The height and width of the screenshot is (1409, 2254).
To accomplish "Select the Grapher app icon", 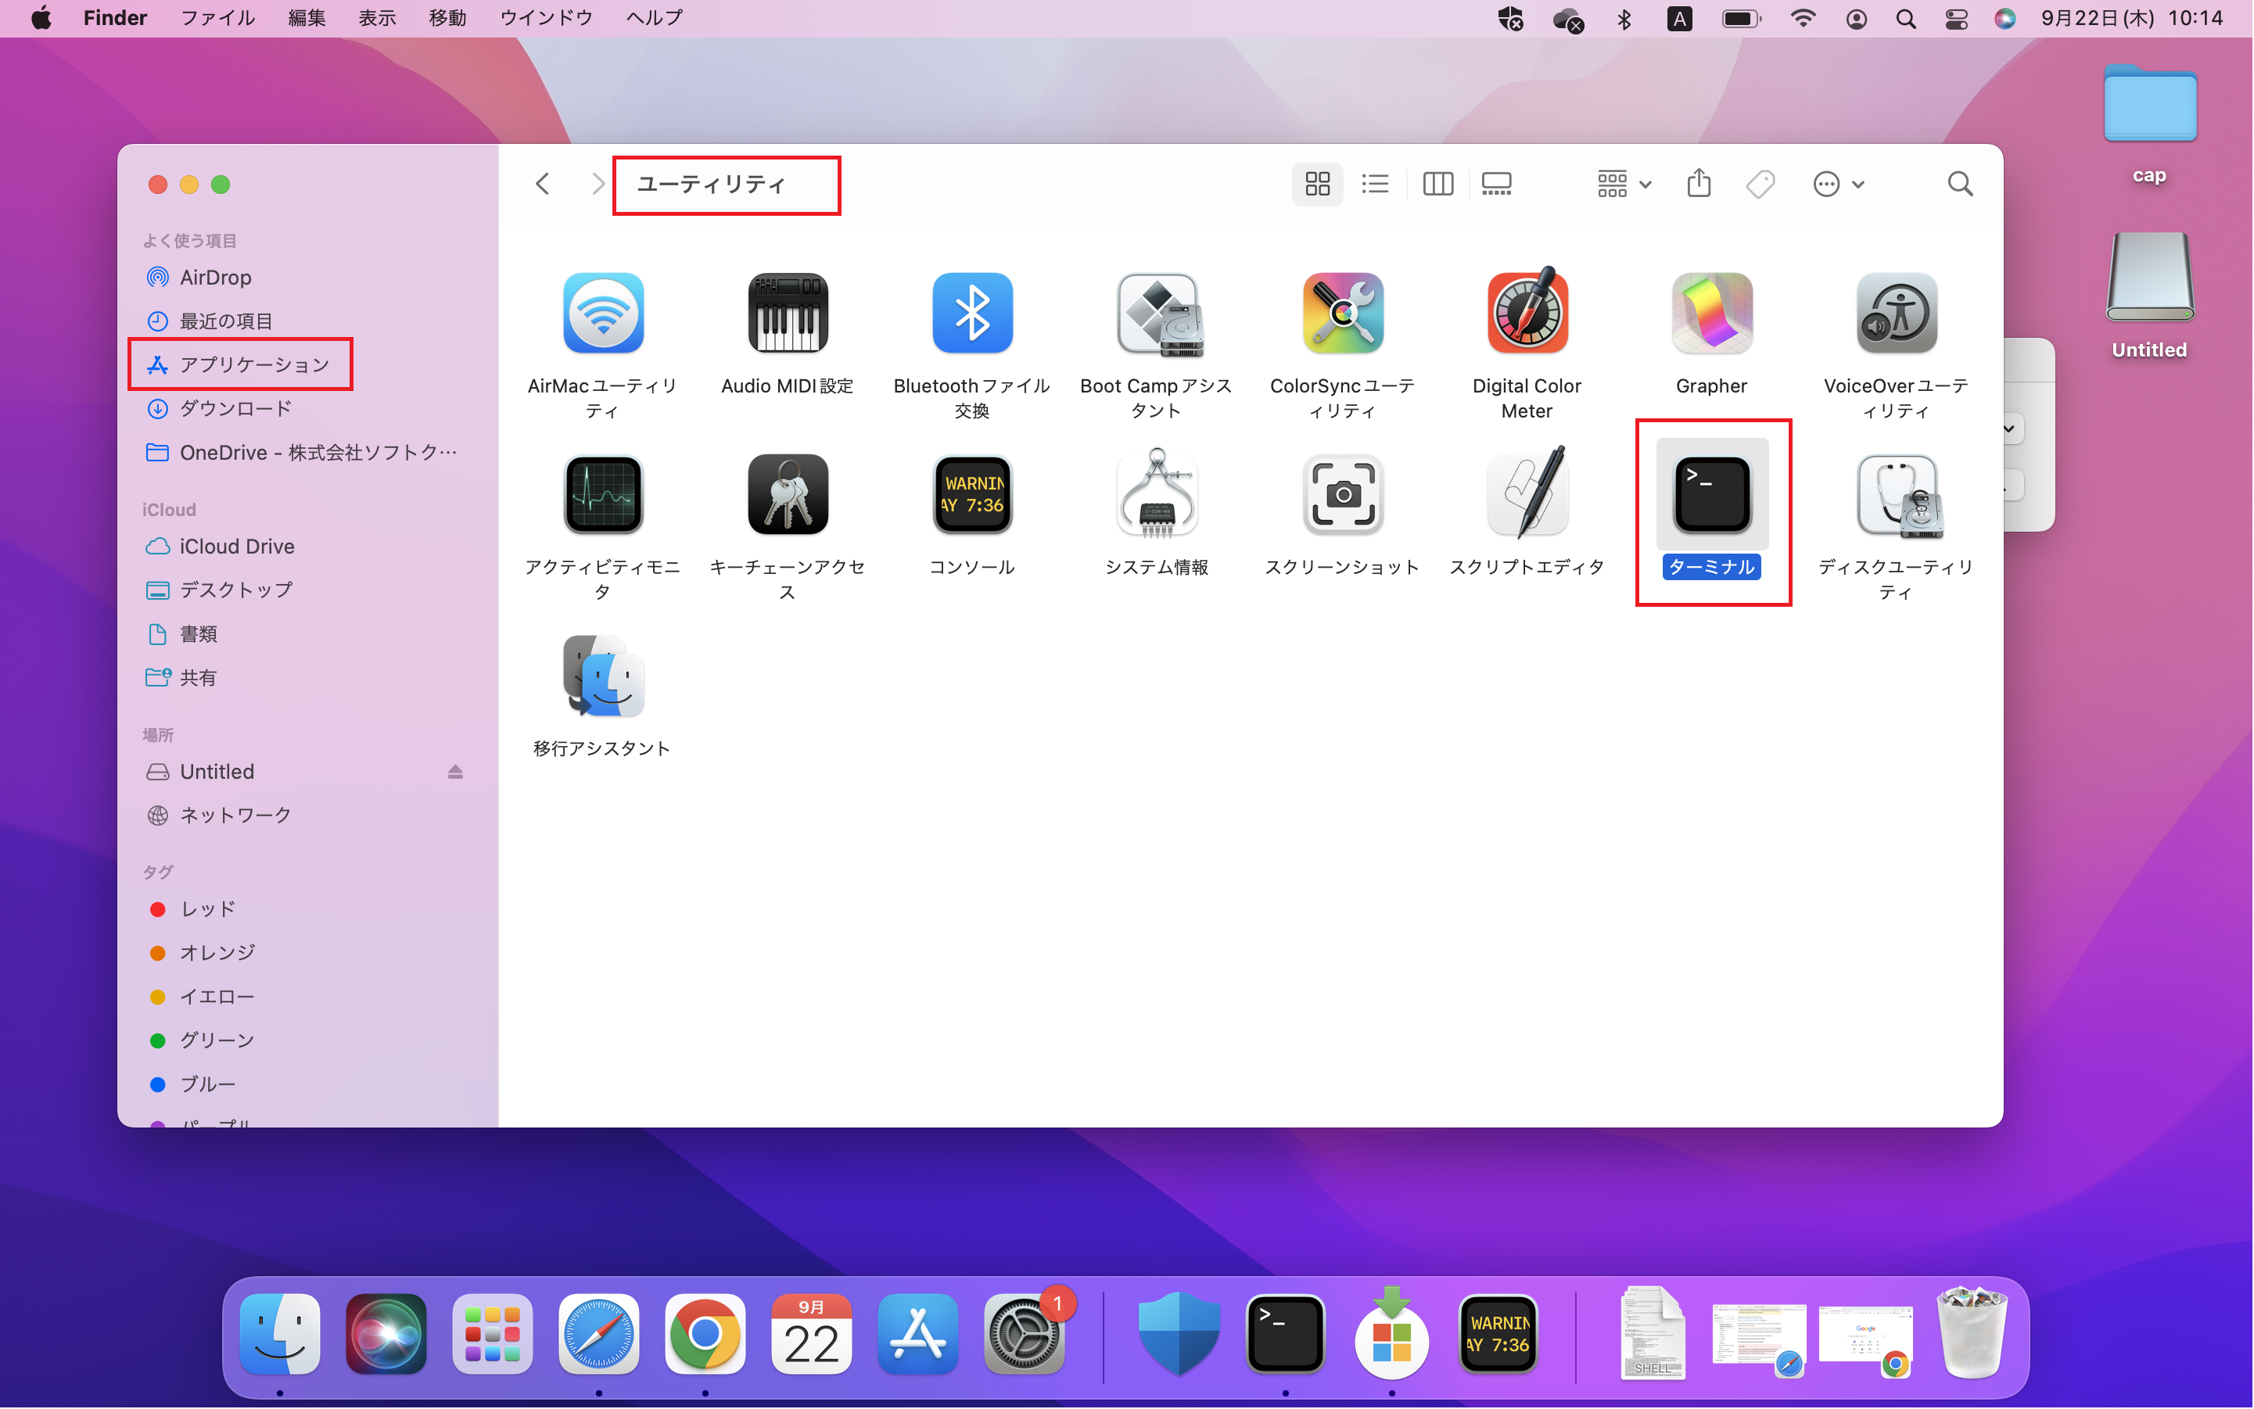I will 1711,313.
